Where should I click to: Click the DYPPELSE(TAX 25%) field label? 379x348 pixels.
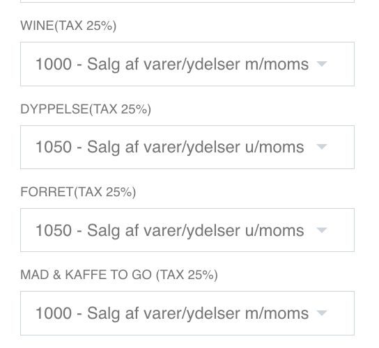pyautogui.click(x=86, y=109)
